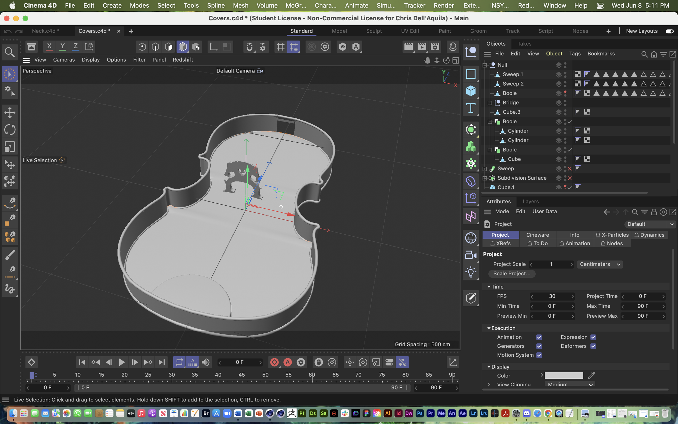
Task: Click the Scale Project button
Action: pyautogui.click(x=511, y=274)
